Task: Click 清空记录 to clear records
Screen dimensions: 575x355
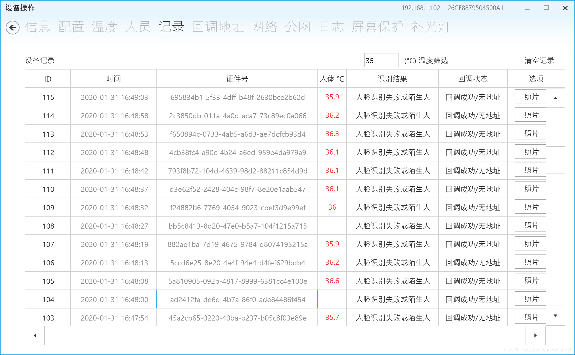Action: pos(539,60)
